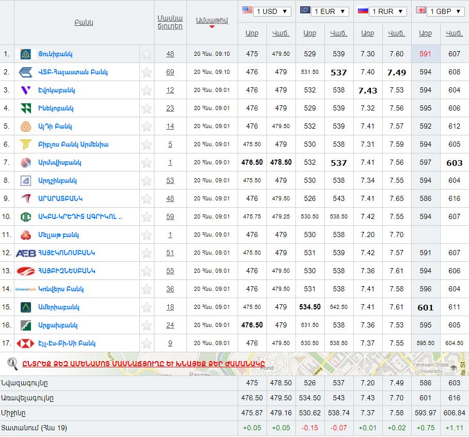Click the magnifying glass icon in banner

click(x=12, y=364)
